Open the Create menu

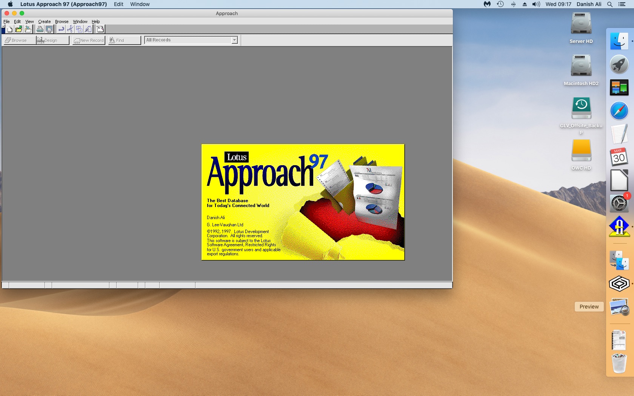(44, 21)
